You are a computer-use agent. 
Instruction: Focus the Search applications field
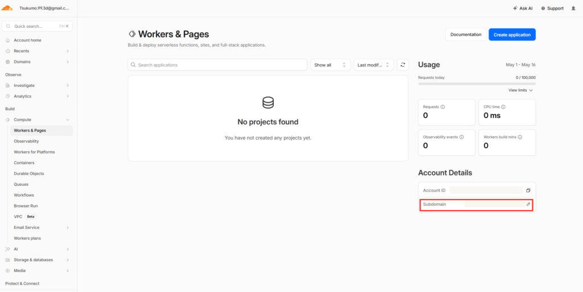tap(217, 65)
